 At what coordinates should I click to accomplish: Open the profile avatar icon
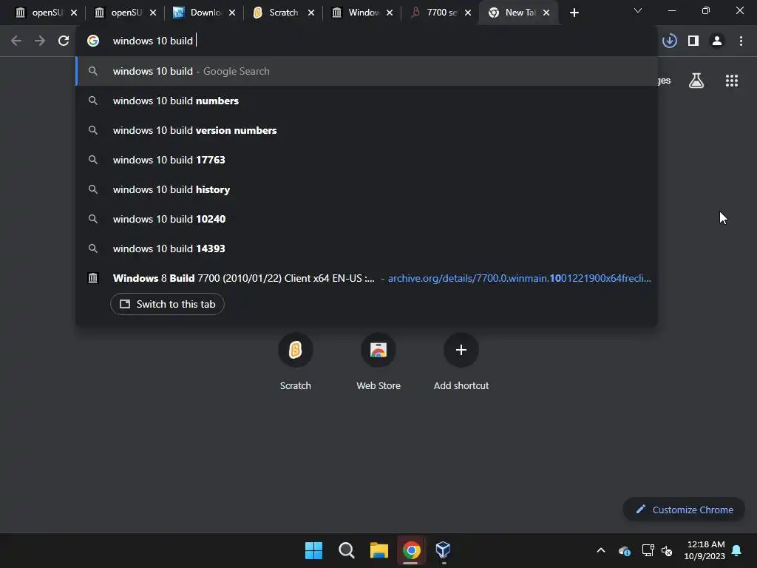tap(717, 41)
